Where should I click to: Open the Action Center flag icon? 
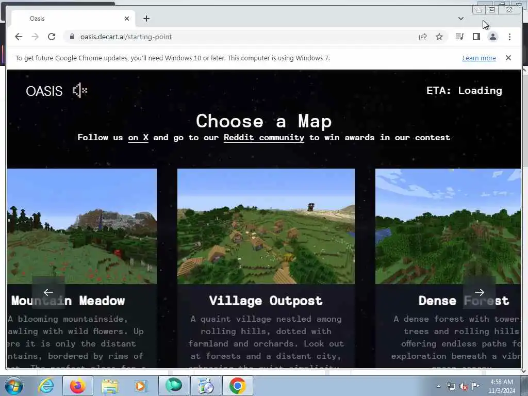(476, 386)
